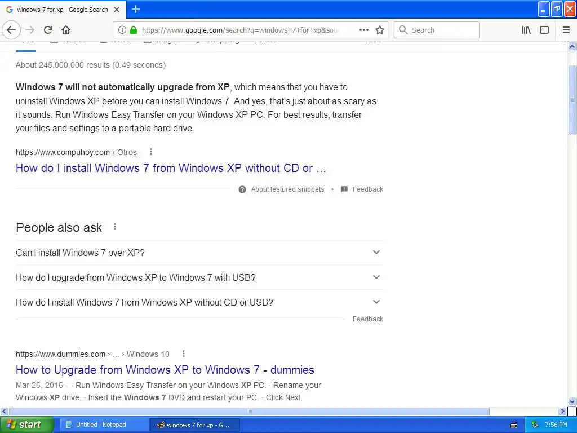577x433 pixels.
Task: Click the horizontal scrollbar thumb
Action: click(x=250, y=411)
